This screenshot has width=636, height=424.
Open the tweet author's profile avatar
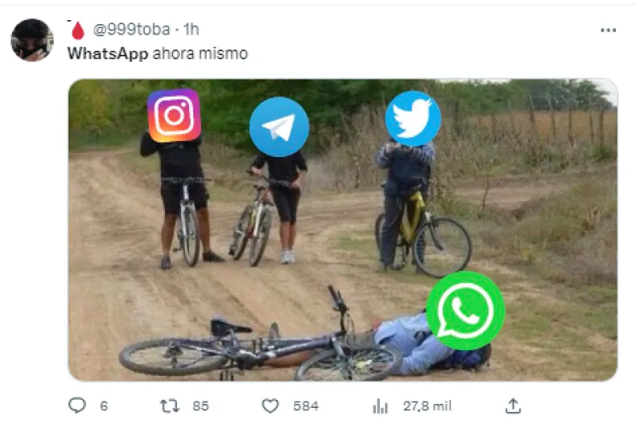point(32,39)
